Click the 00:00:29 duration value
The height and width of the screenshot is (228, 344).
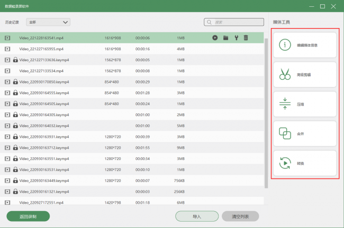click(142, 82)
